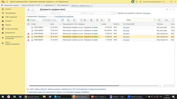Expand the first filter field dropdown arrow

(52, 13)
